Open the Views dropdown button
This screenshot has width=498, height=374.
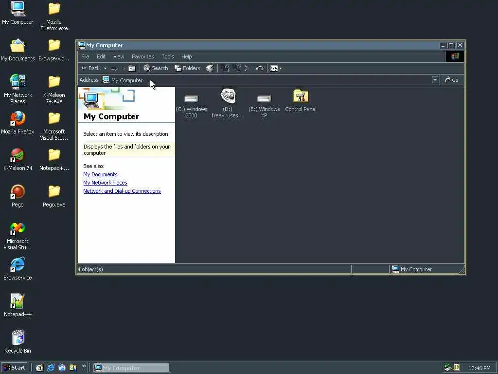click(276, 68)
